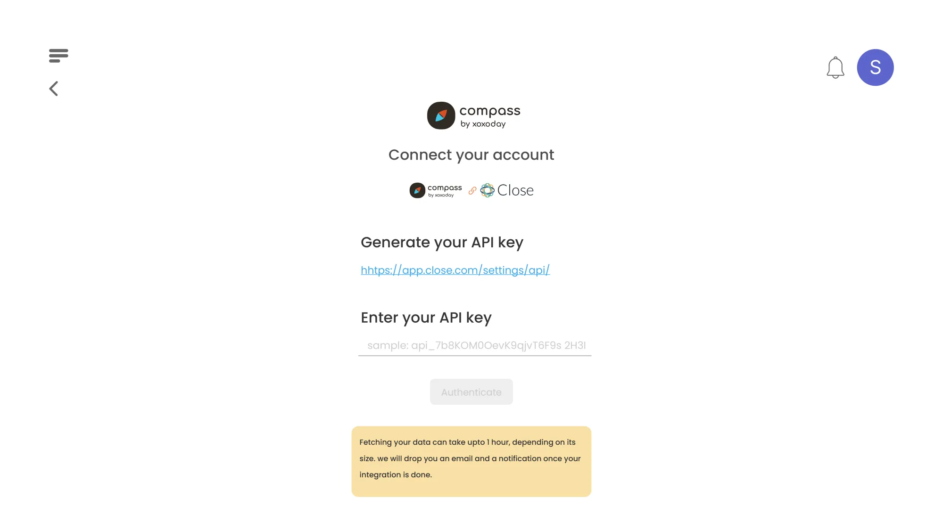Click the yellow integration notice box
The image size is (943, 530).
(471, 461)
